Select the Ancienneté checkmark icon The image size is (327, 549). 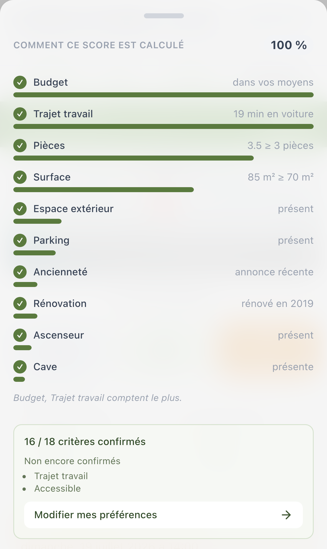[x=20, y=272]
